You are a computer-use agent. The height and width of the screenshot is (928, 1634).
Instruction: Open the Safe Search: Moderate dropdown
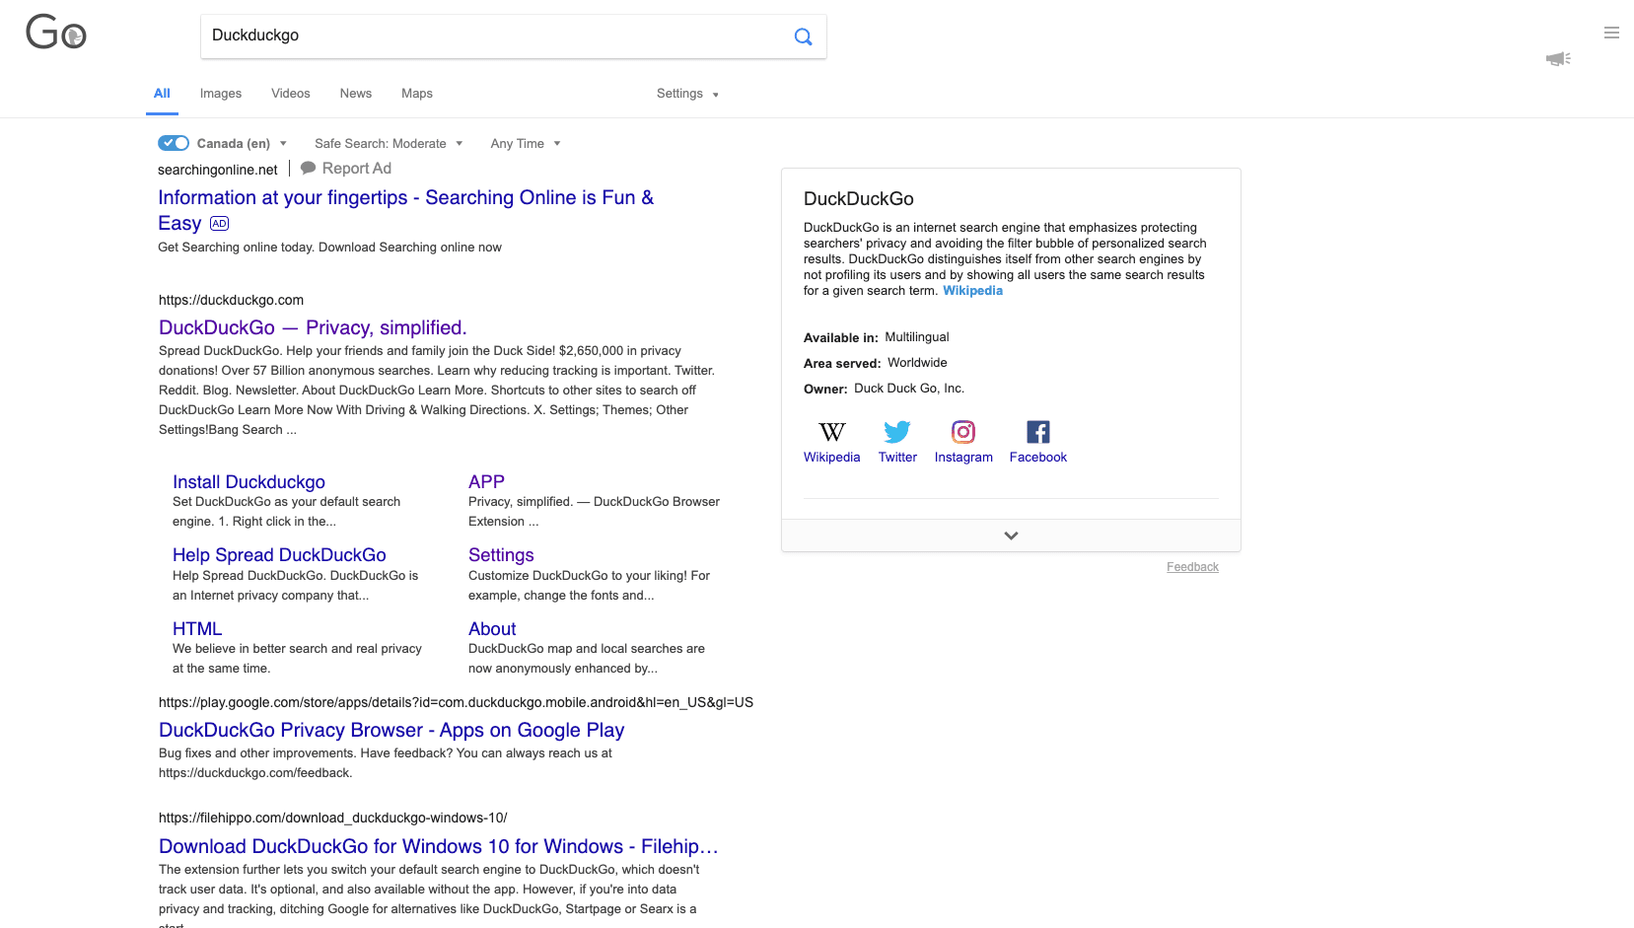pos(389,143)
